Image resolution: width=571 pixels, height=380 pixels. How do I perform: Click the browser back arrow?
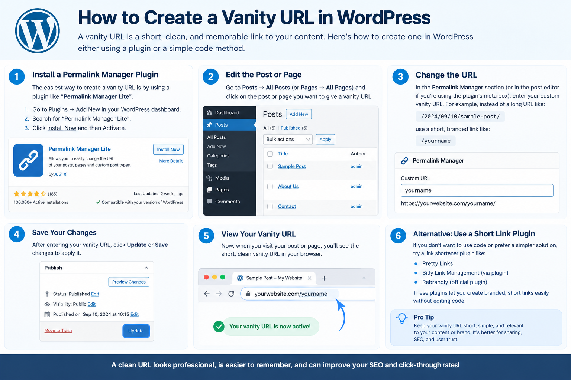207,294
